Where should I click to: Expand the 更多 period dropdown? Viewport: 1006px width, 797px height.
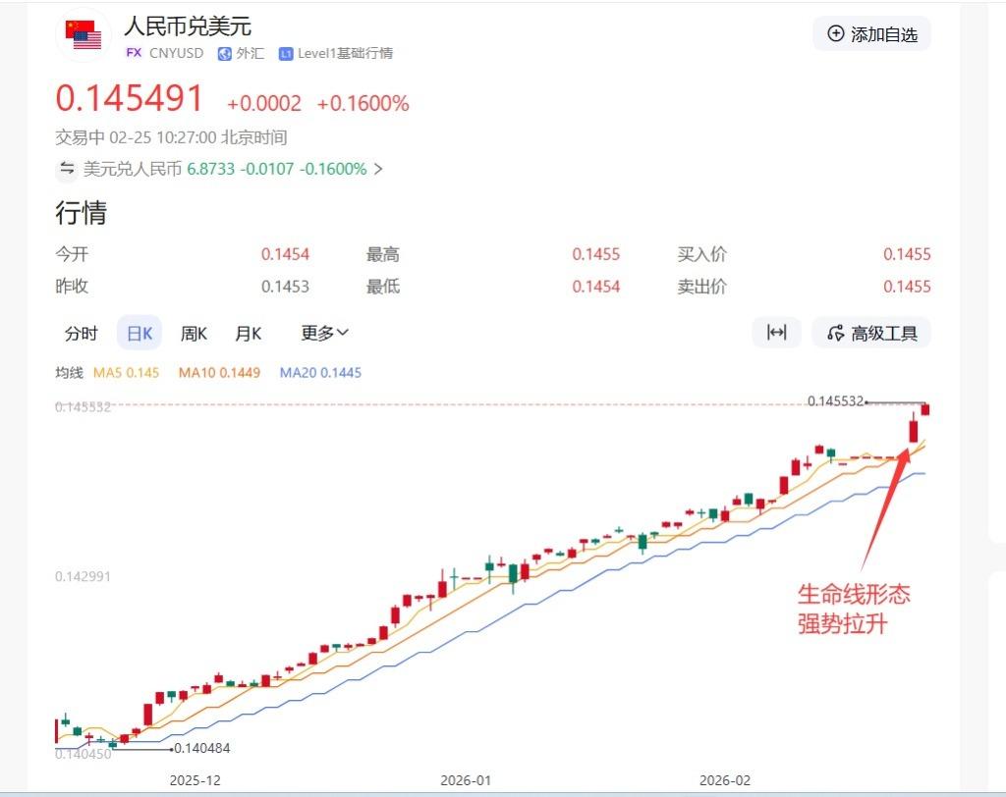(324, 333)
